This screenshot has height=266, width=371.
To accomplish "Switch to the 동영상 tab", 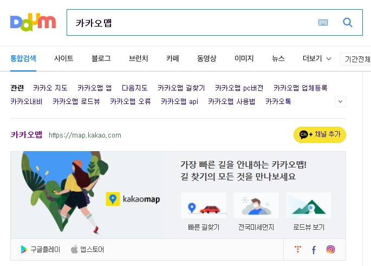I will [207, 59].
